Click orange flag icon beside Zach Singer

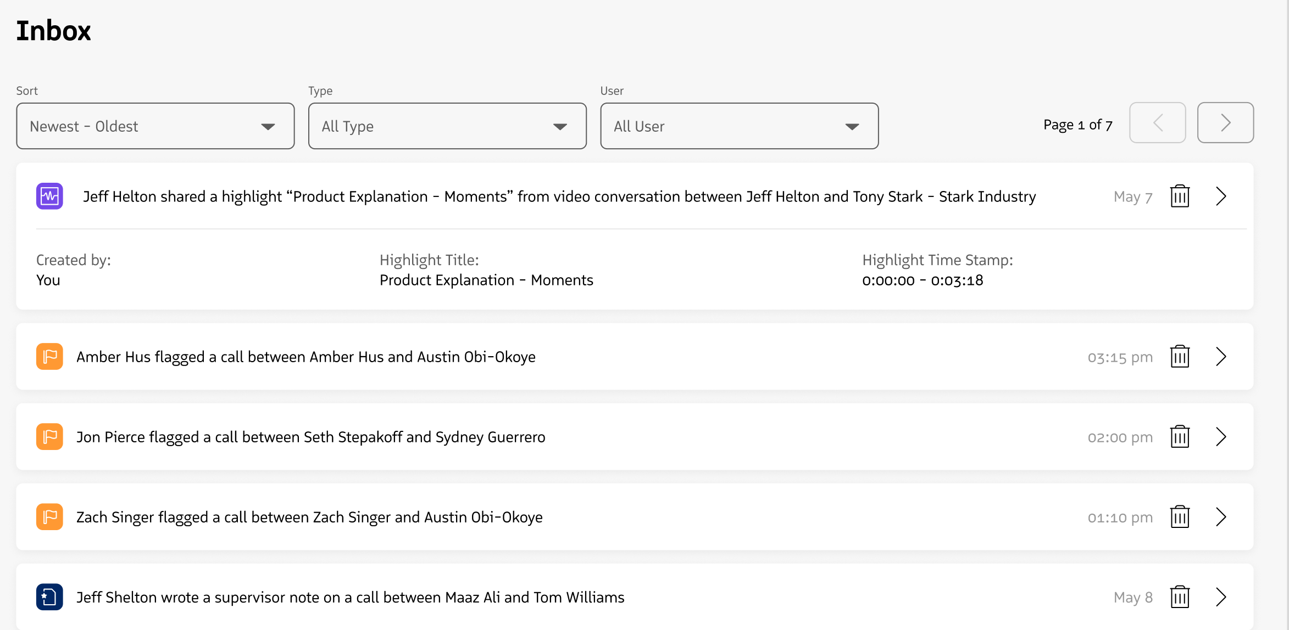[49, 517]
